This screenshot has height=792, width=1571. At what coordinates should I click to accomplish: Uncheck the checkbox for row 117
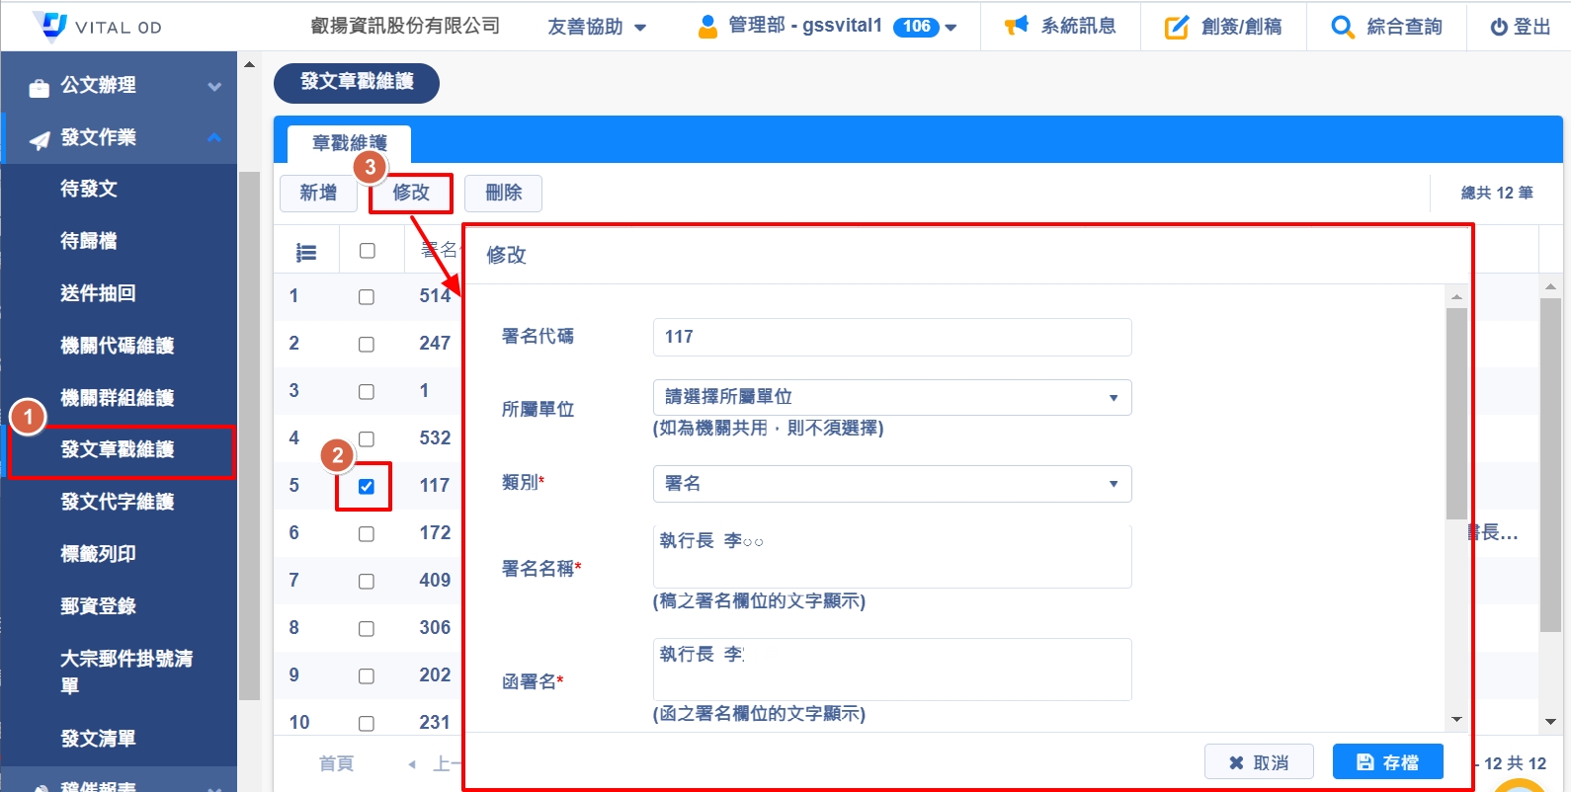coord(367,486)
